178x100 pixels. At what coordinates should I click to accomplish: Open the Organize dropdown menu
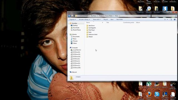[x=73, y=19]
